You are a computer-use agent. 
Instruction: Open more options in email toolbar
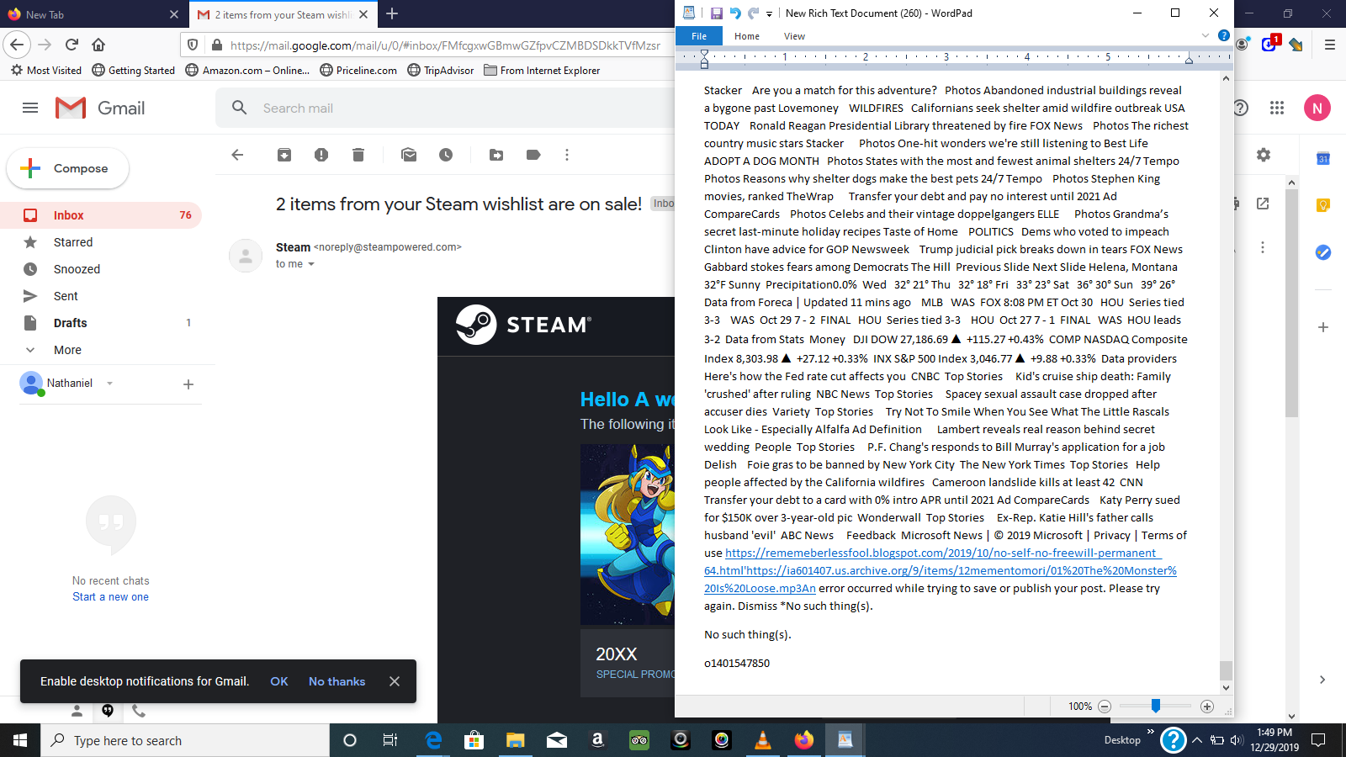[x=567, y=155]
